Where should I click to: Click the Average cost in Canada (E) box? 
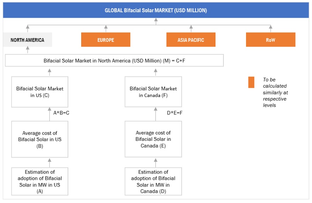pyautogui.click(x=153, y=139)
